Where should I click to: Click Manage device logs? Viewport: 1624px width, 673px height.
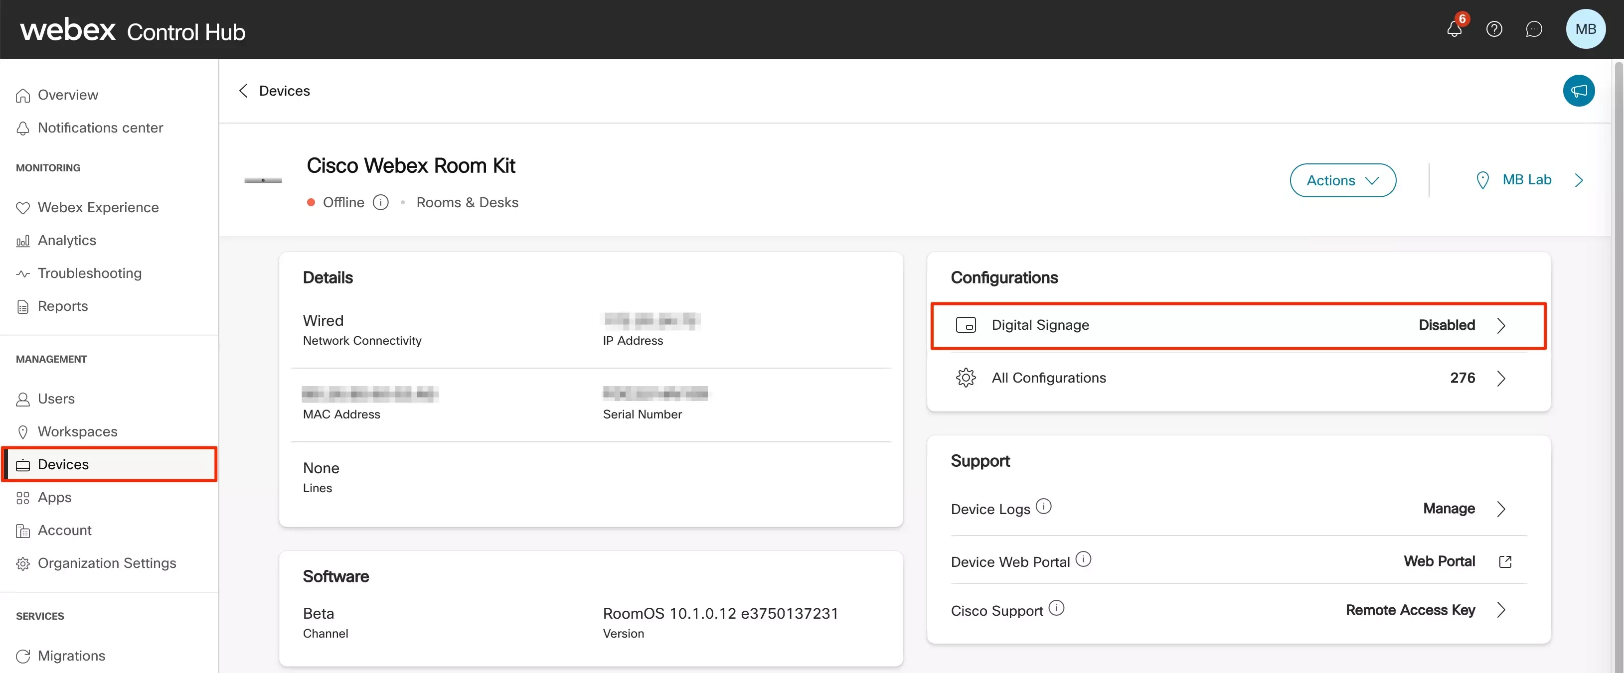click(1448, 509)
